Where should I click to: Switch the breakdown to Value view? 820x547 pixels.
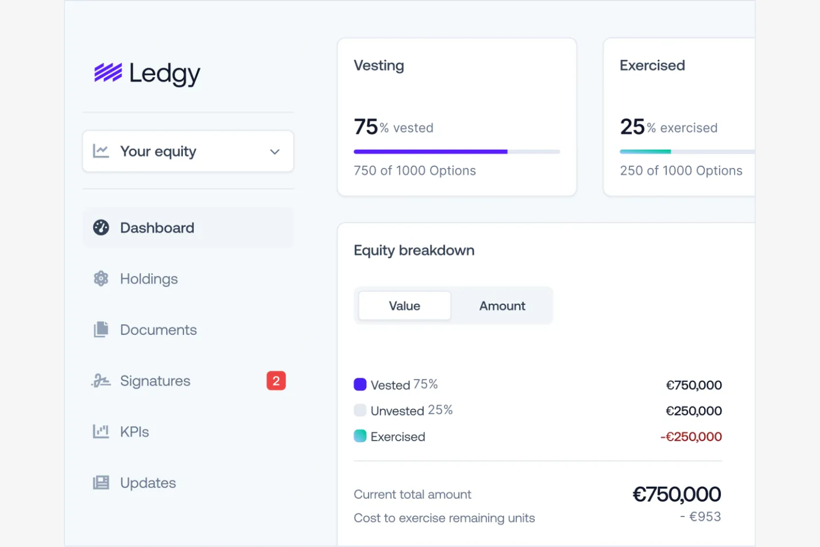click(x=404, y=305)
